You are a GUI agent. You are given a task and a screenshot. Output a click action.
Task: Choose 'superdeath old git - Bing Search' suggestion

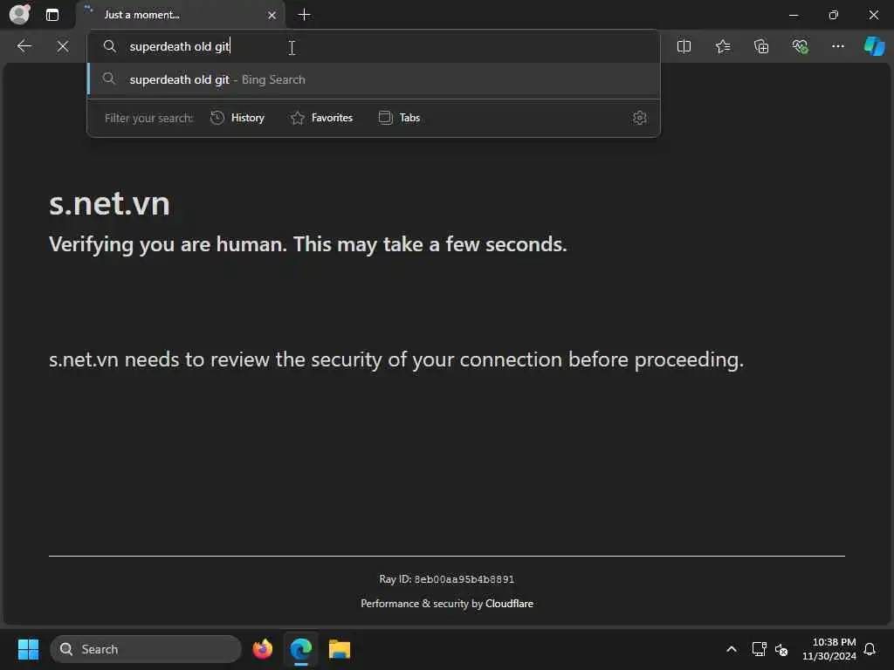pyautogui.click(x=374, y=79)
